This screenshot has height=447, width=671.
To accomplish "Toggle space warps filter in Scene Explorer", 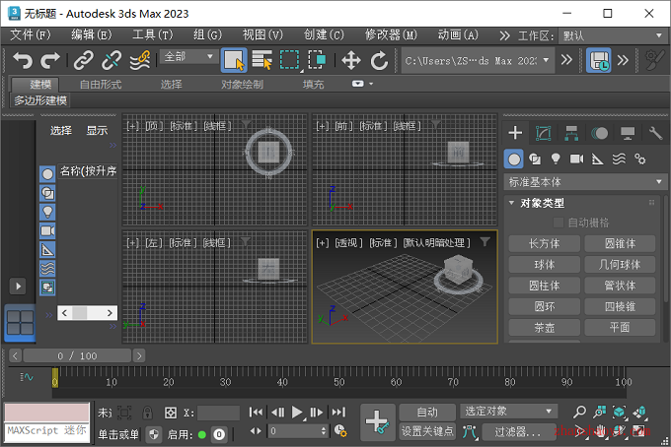I will [47, 269].
